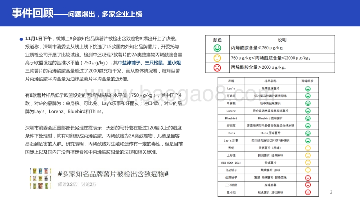Screen dimensions: 360x202
Task: Click the 阅读3.2亿 read count
Action: [67, 184]
